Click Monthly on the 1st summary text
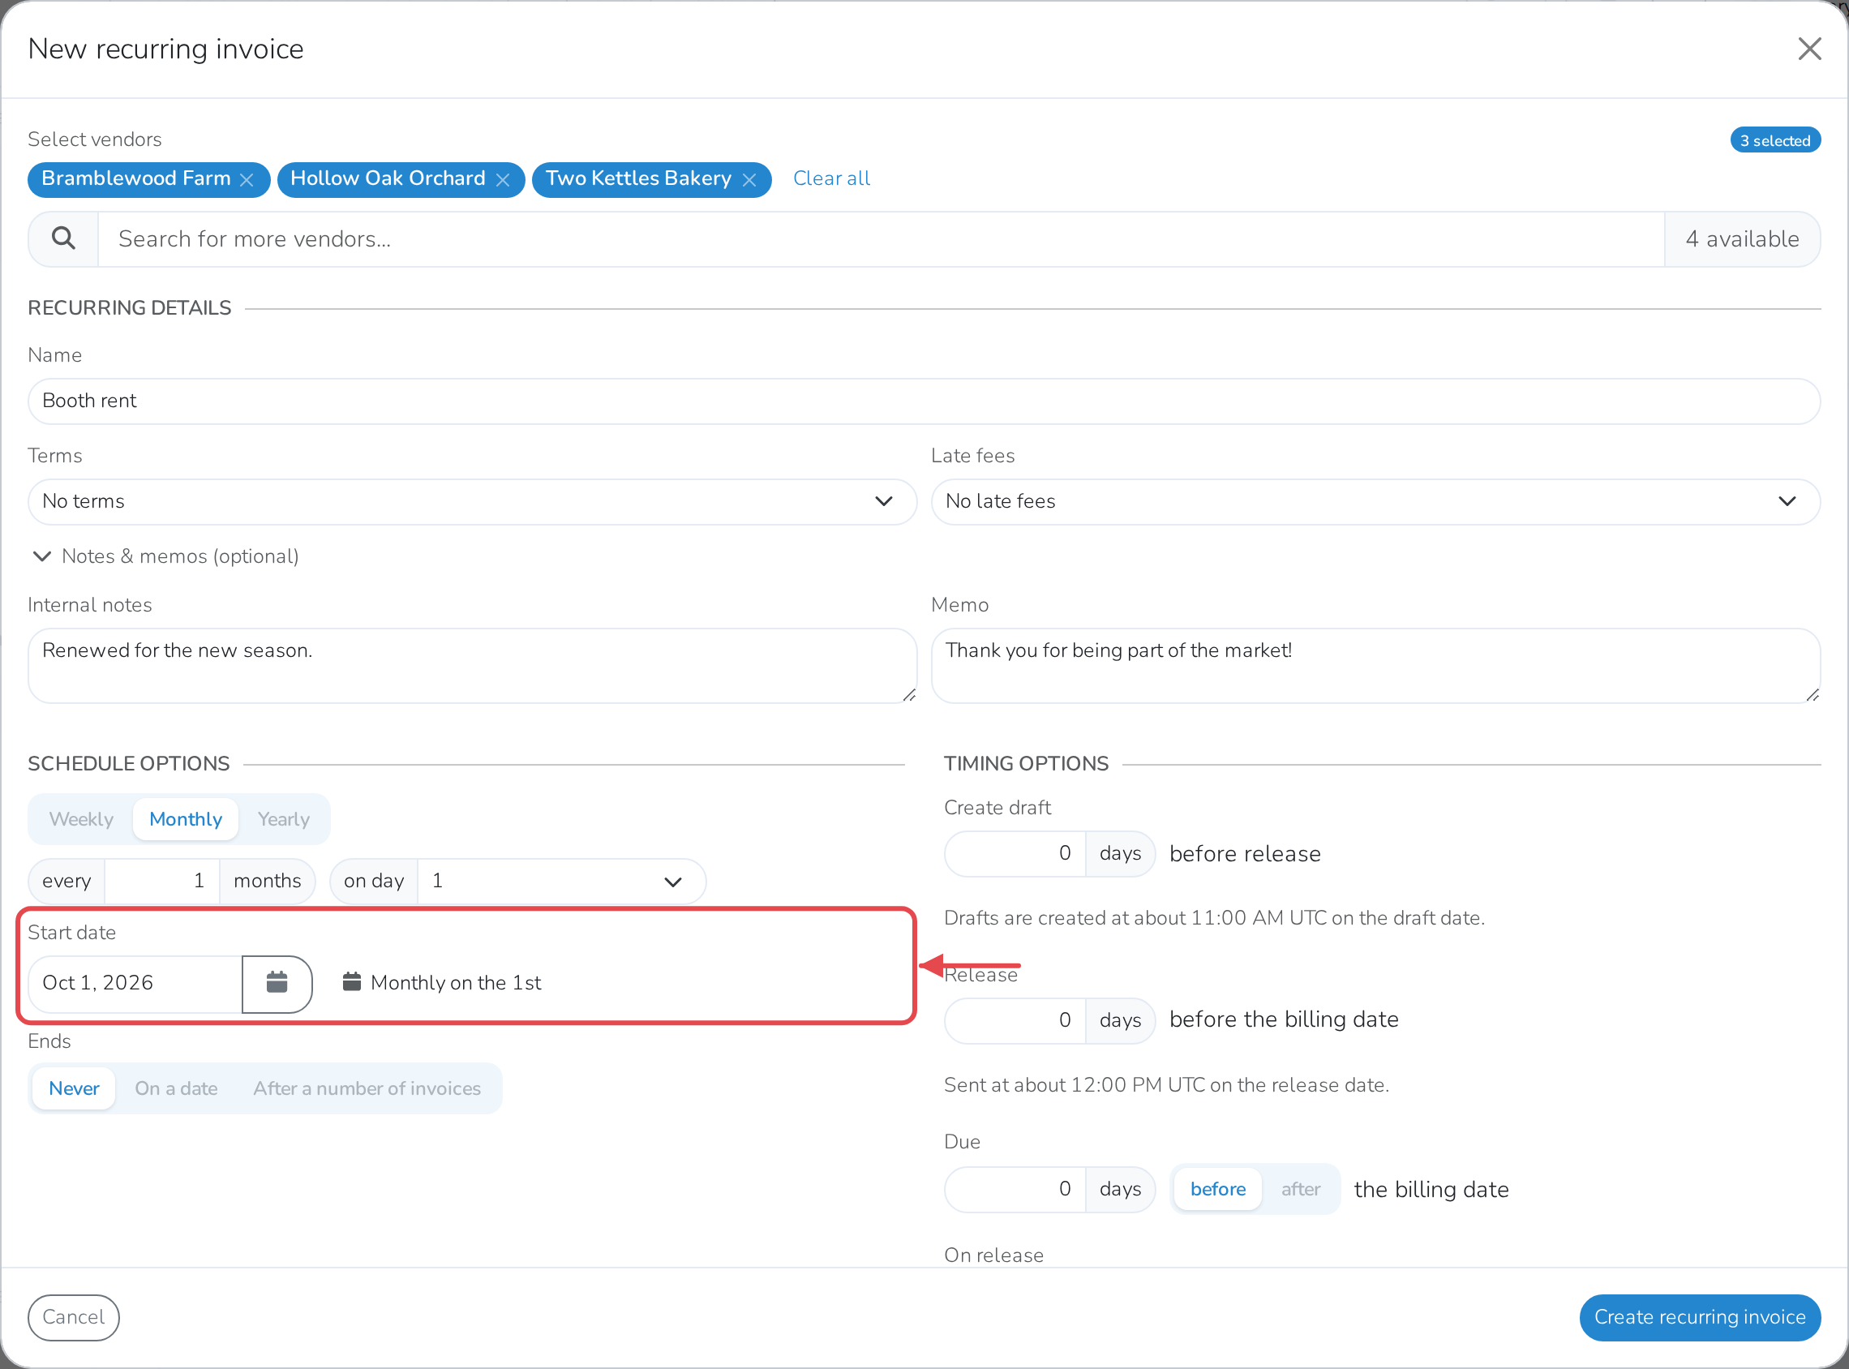The image size is (1849, 1369). pyautogui.click(x=456, y=983)
